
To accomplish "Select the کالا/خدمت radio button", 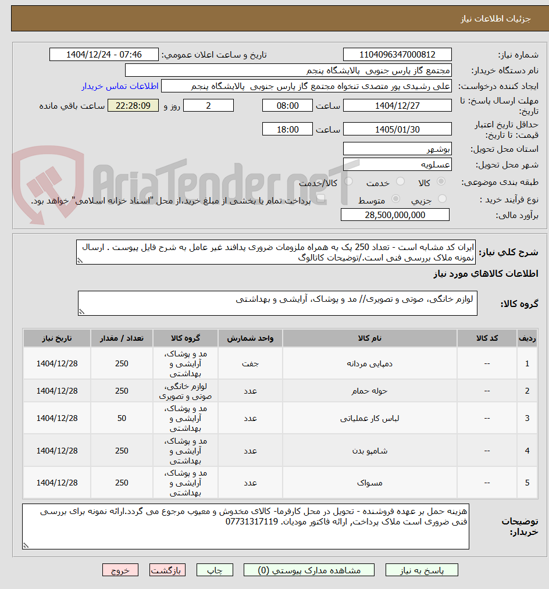I will coord(348,181).
